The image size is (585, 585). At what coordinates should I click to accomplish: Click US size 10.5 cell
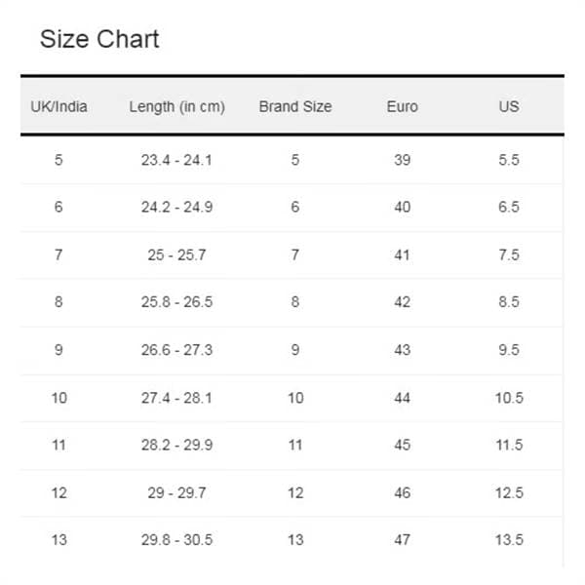[509, 398]
